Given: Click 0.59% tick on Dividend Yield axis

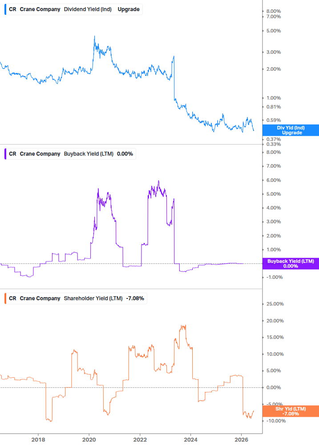Looking at the screenshot, I should pyautogui.click(x=274, y=120).
